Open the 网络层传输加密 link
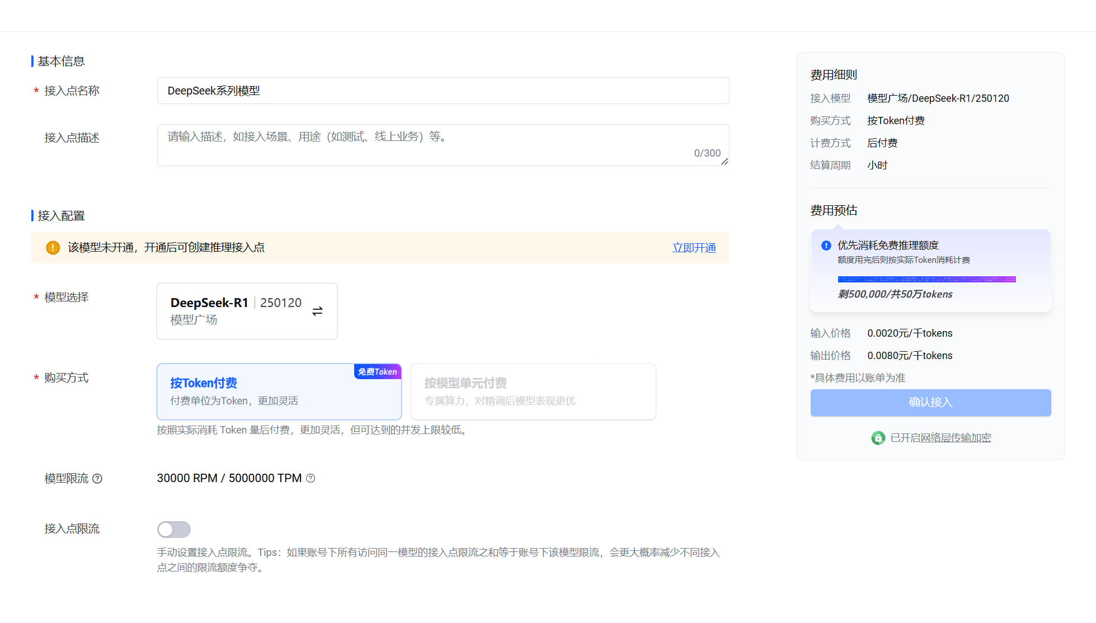This screenshot has width=1096, height=623. (x=957, y=438)
